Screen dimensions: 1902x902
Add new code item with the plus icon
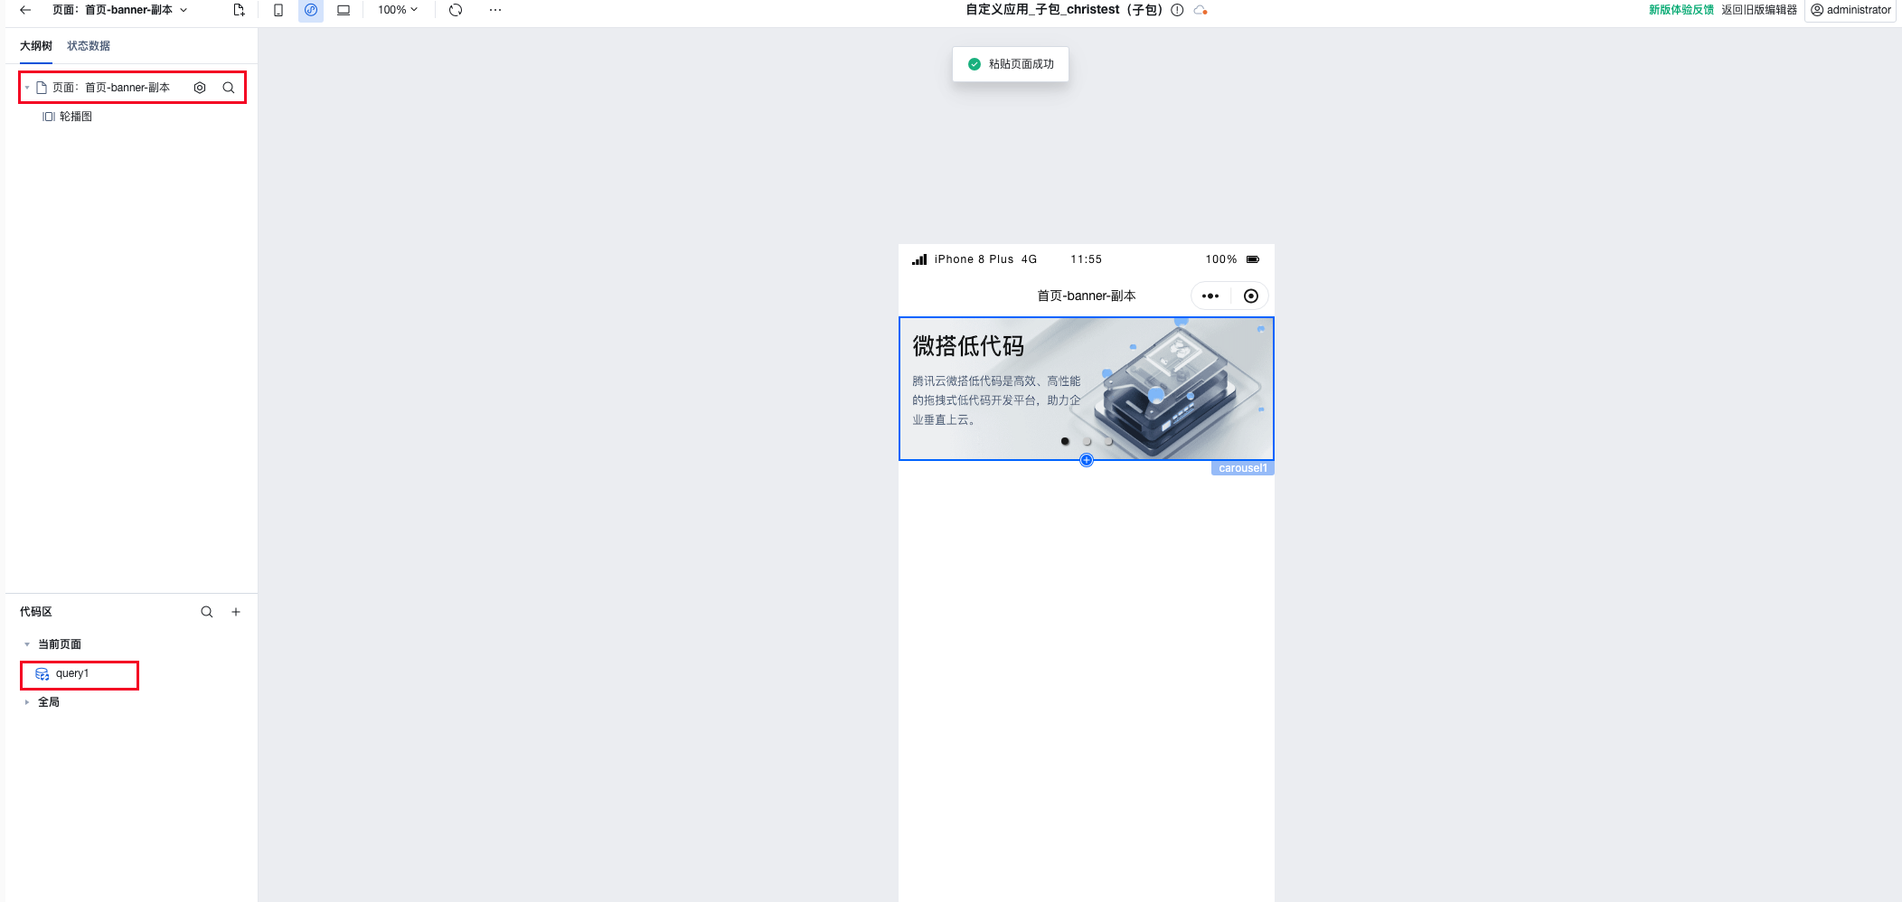(236, 612)
